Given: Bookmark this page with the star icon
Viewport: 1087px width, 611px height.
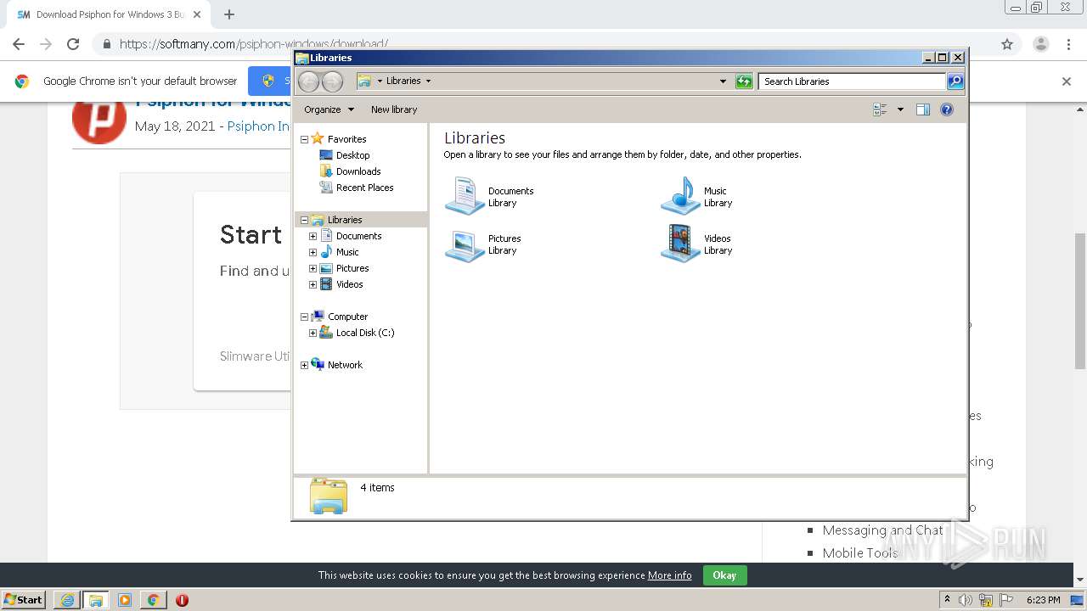Looking at the screenshot, I should 1007,44.
